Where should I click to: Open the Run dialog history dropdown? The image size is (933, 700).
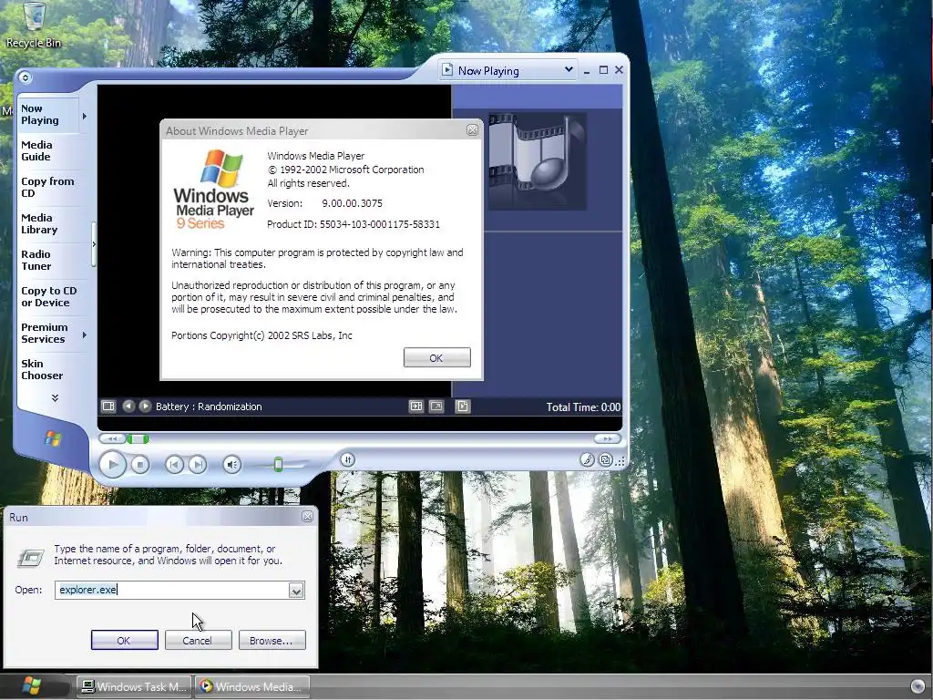[x=296, y=591]
